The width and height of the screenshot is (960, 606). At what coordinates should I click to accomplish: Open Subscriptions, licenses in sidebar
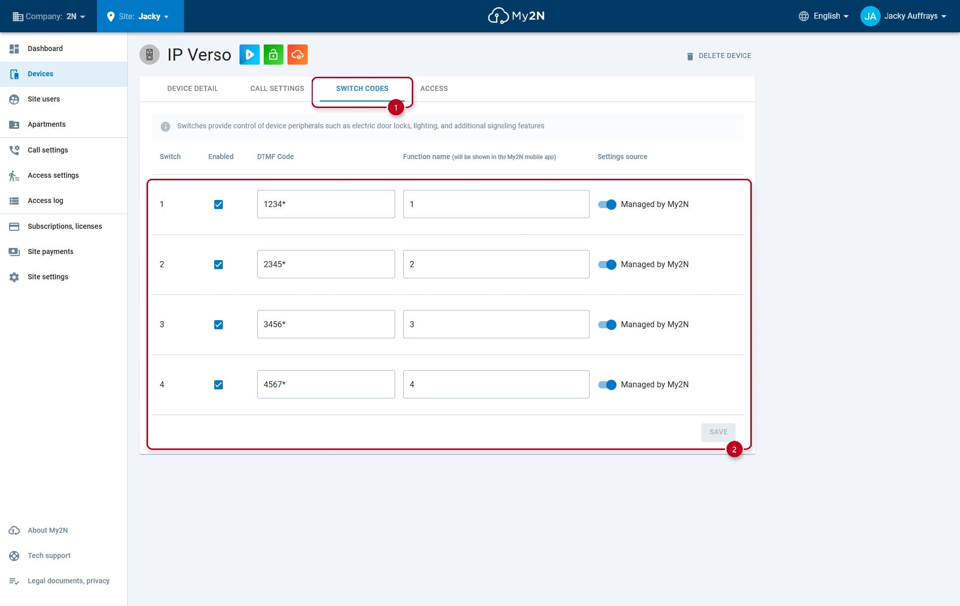coord(64,226)
